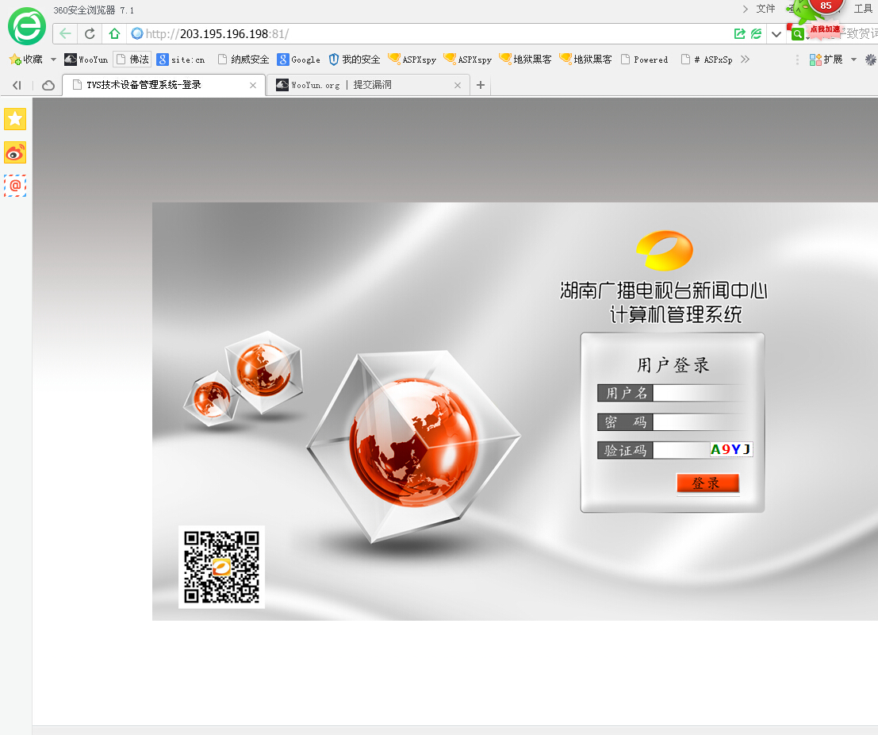
Task: Expand the 收藏 favorites dropdown arrow
Action: (53, 60)
